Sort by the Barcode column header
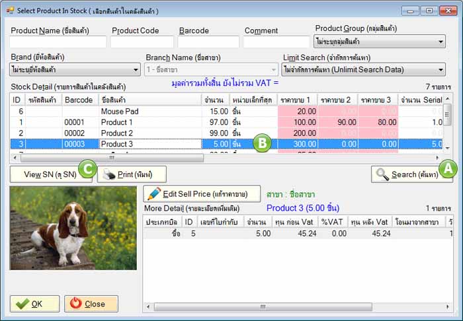Screen dimensions: 463x321 coord(80,100)
